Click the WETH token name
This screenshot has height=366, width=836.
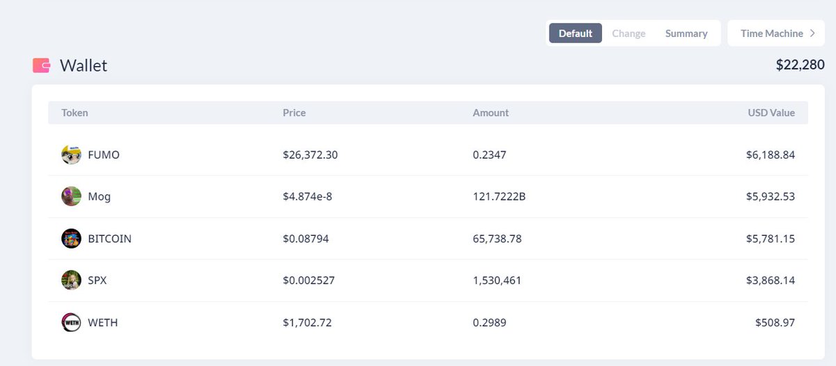click(102, 322)
